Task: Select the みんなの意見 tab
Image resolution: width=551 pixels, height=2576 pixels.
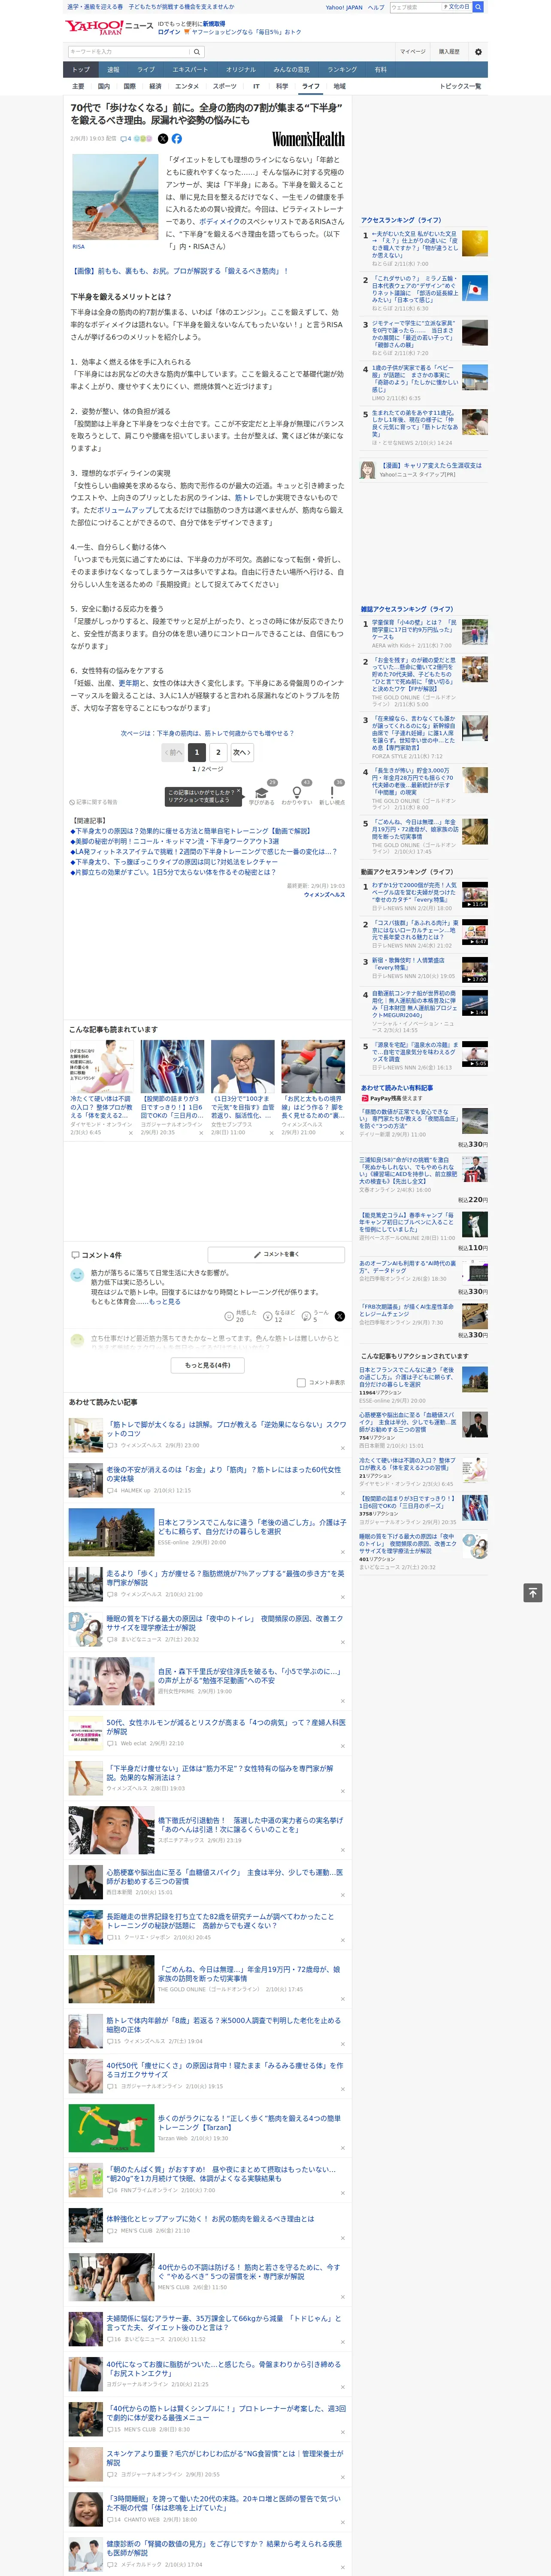Action: coord(292,70)
